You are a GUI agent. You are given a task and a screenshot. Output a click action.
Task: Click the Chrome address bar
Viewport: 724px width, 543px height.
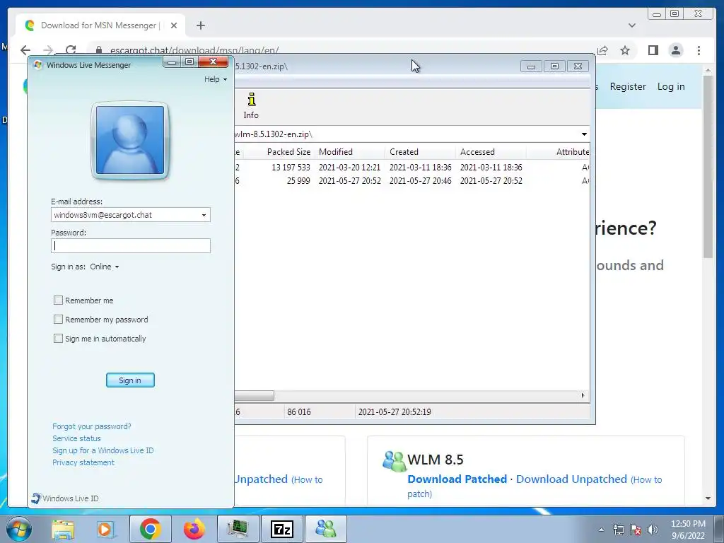pyautogui.click(x=341, y=50)
